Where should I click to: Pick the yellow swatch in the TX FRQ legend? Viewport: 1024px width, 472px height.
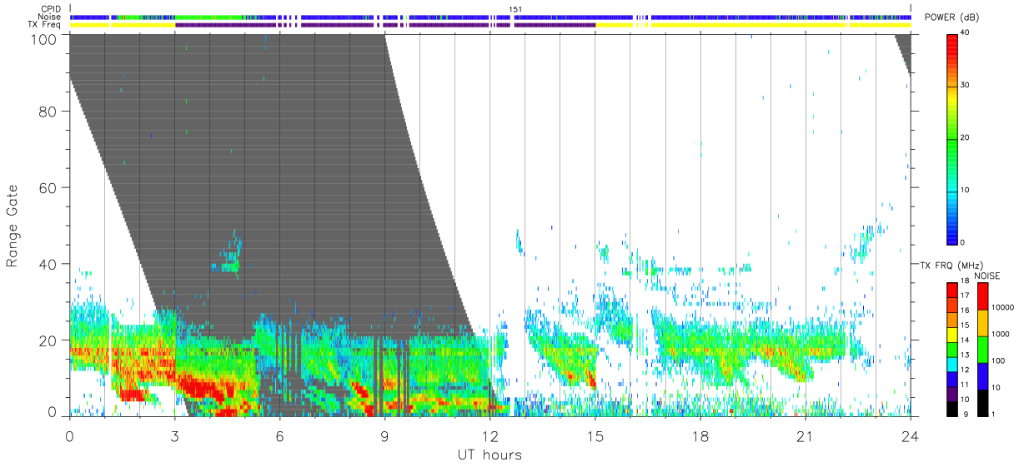(951, 335)
